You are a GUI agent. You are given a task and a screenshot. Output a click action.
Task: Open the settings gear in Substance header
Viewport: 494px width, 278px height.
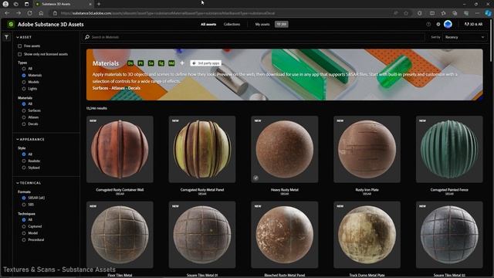[438, 24]
